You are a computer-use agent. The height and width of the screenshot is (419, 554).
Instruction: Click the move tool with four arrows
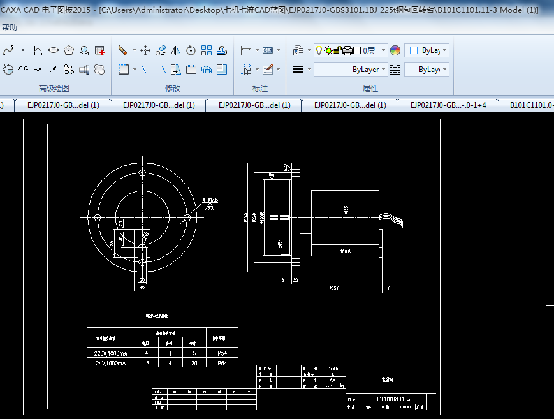point(145,50)
